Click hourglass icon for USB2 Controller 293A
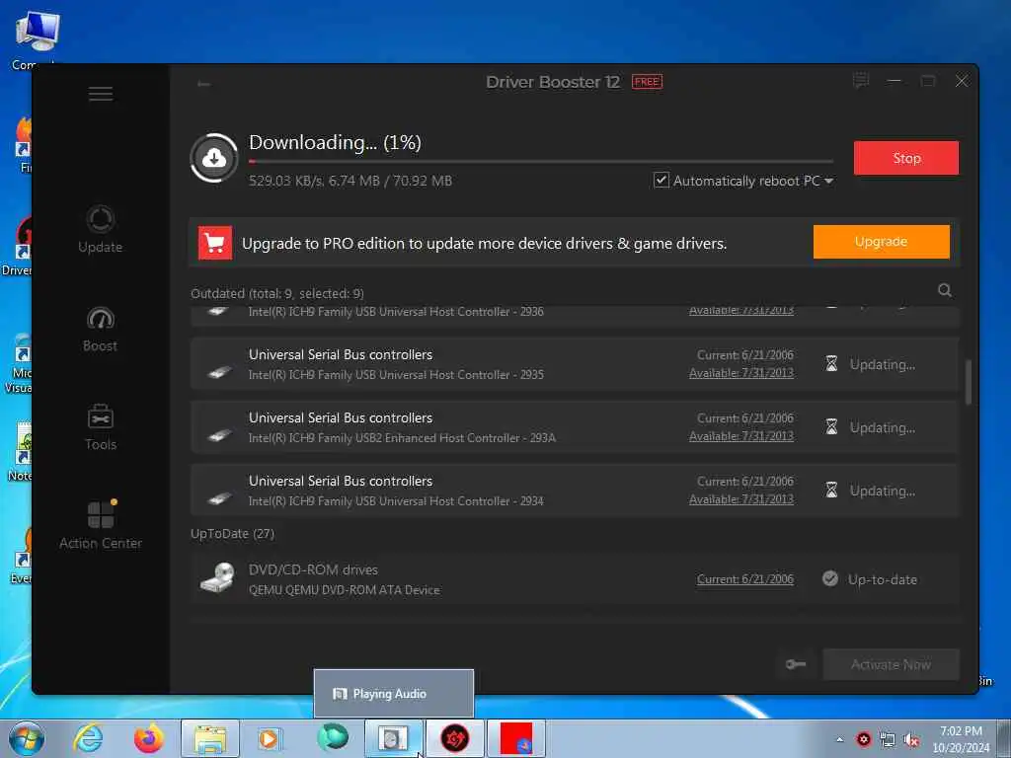This screenshot has width=1011, height=758. pyautogui.click(x=831, y=426)
